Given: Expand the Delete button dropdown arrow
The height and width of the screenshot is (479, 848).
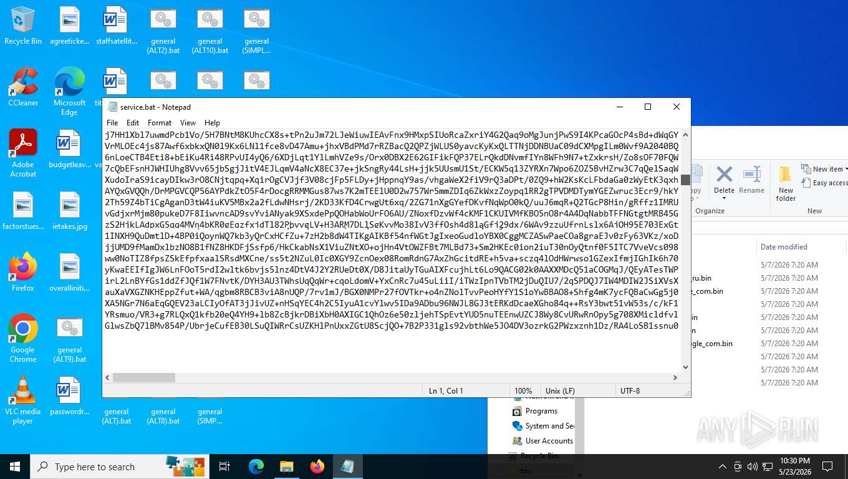Looking at the screenshot, I should click(724, 198).
